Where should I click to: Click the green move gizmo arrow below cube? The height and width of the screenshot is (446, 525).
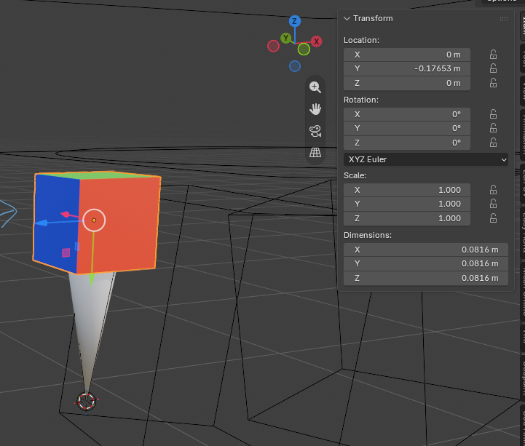coord(91,279)
